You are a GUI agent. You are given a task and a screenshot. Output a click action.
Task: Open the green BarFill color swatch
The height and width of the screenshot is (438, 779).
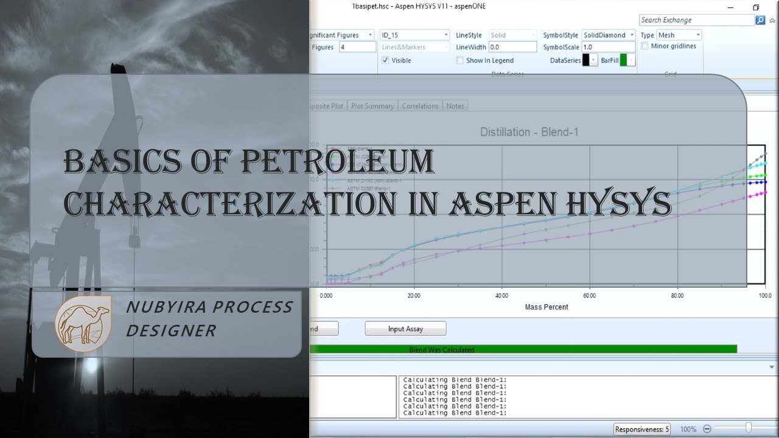click(627, 60)
